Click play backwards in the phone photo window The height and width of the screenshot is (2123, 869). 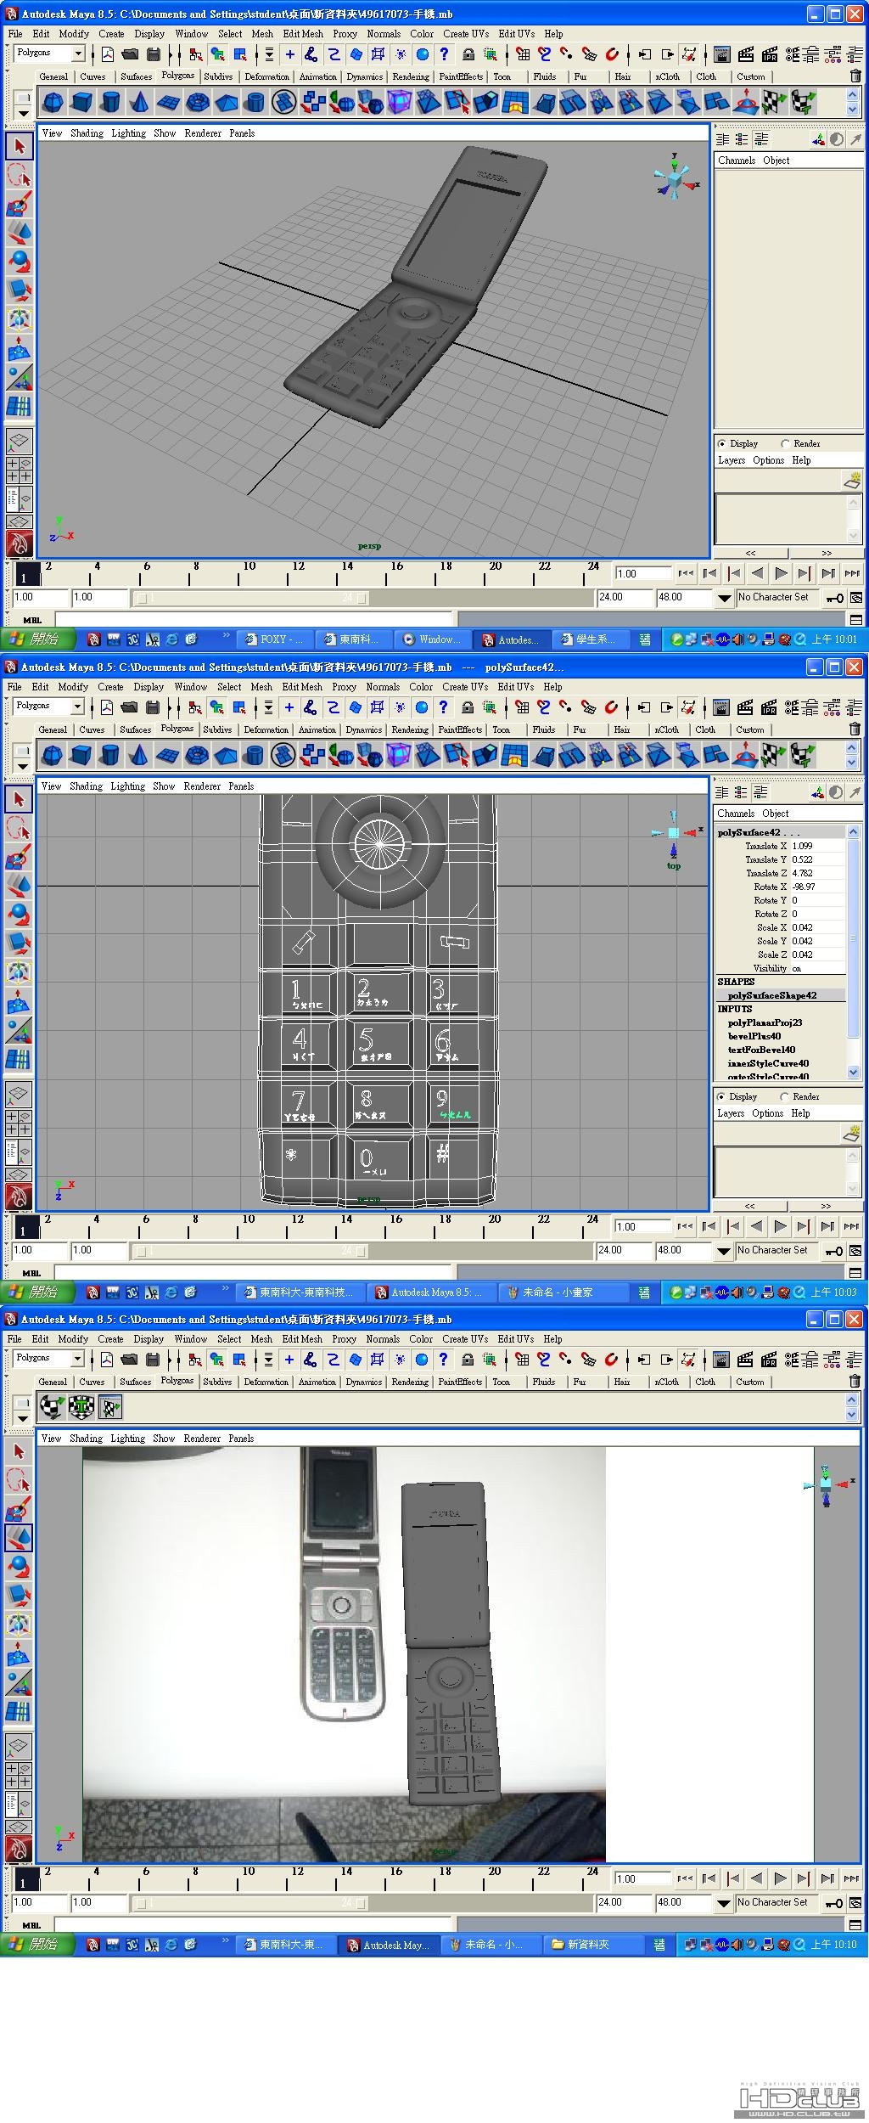757,1879
